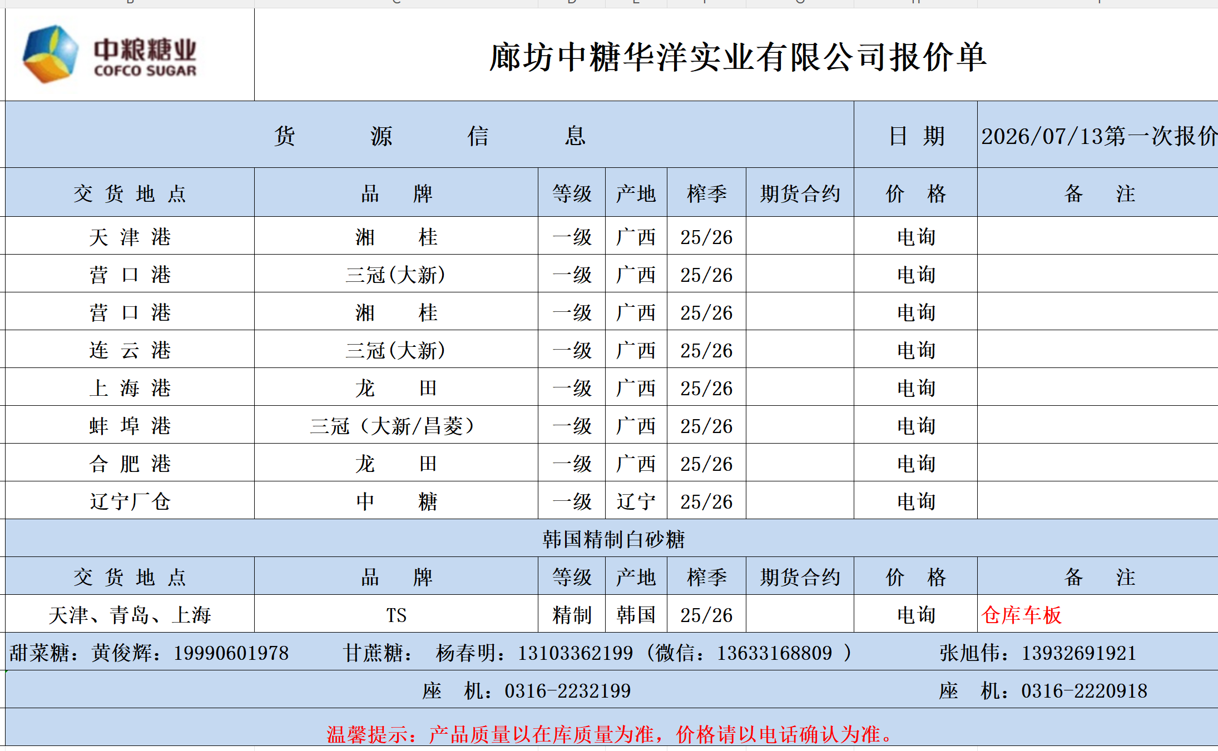Screen dimensions: 1218x751
Task: Select 广西 origin in the 合肥港 row
Action: tap(636, 463)
